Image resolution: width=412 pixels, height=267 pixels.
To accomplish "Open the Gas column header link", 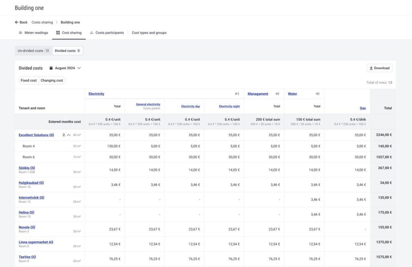I will [x=363, y=108].
